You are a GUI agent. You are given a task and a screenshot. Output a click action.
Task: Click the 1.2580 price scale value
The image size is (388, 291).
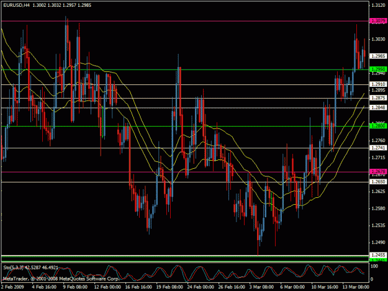[x=378, y=208]
